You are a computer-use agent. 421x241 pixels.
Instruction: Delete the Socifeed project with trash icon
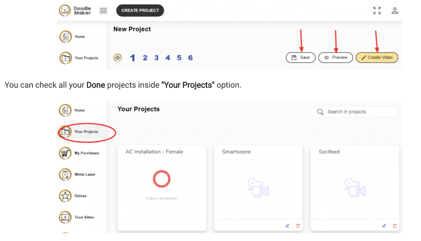click(394, 226)
